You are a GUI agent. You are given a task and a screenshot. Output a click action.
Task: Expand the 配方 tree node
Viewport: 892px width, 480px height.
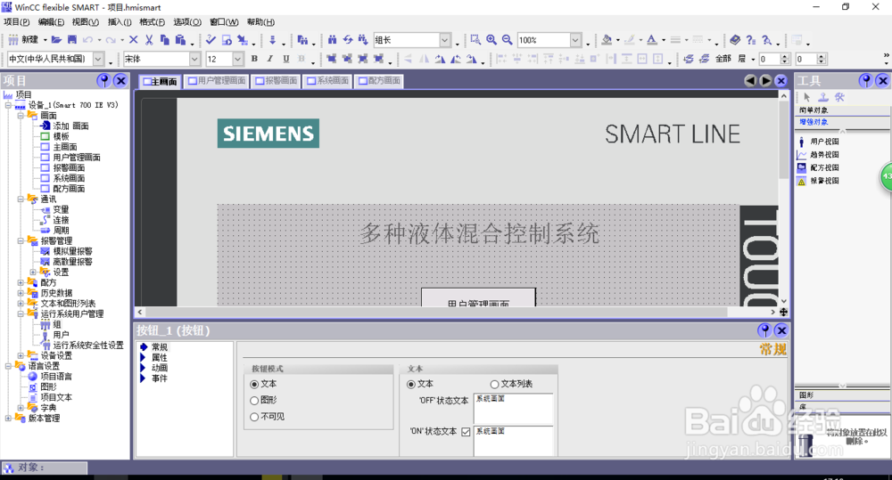[x=21, y=282]
